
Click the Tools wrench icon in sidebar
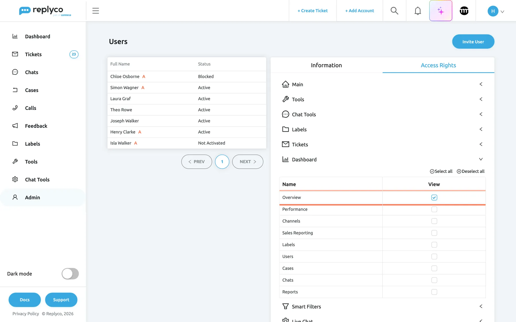15,161
